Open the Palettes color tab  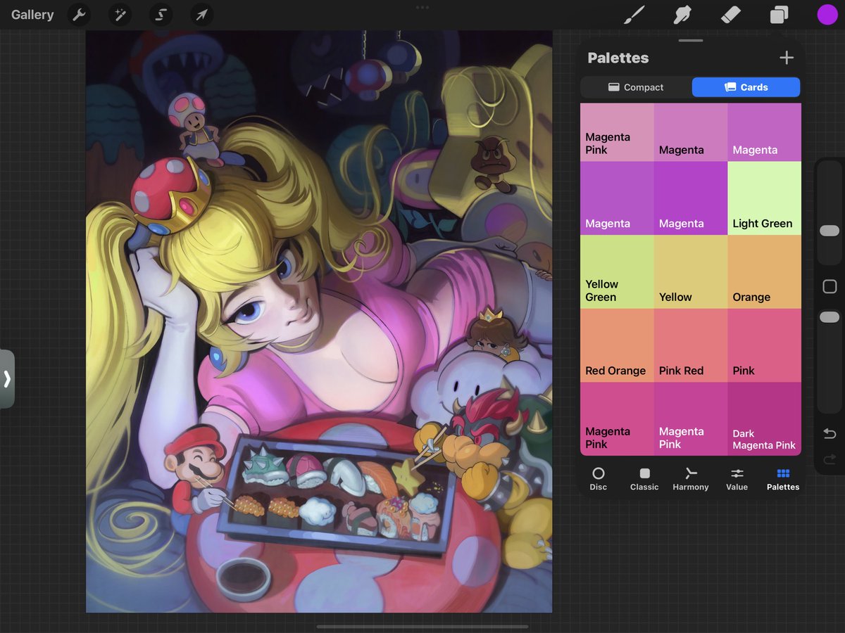pyautogui.click(x=783, y=479)
